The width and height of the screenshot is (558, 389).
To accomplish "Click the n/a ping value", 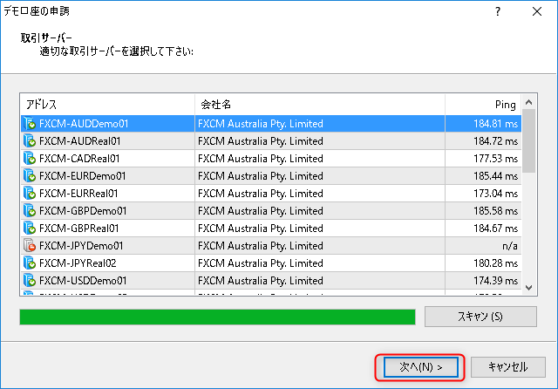I will [509, 246].
